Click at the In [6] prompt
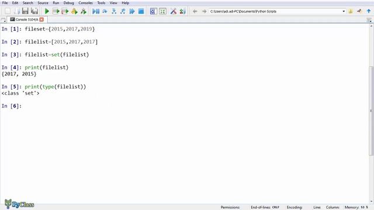The image size is (374, 210). pyautogui.click(x=12, y=106)
